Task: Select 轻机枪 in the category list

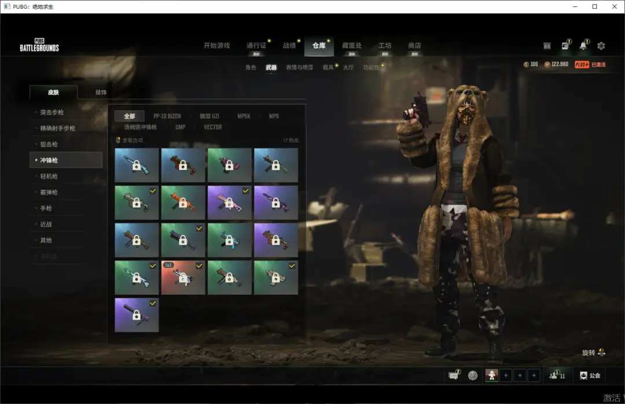Action: [66, 177]
